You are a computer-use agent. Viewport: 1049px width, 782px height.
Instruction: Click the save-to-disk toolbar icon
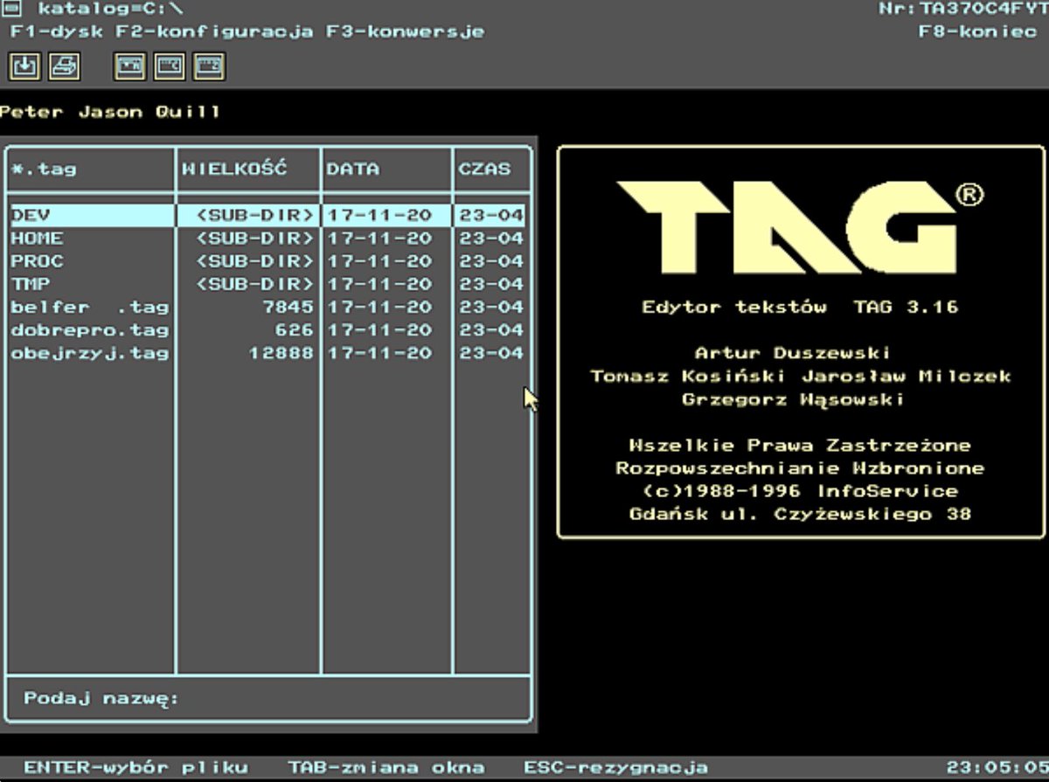coord(24,66)
